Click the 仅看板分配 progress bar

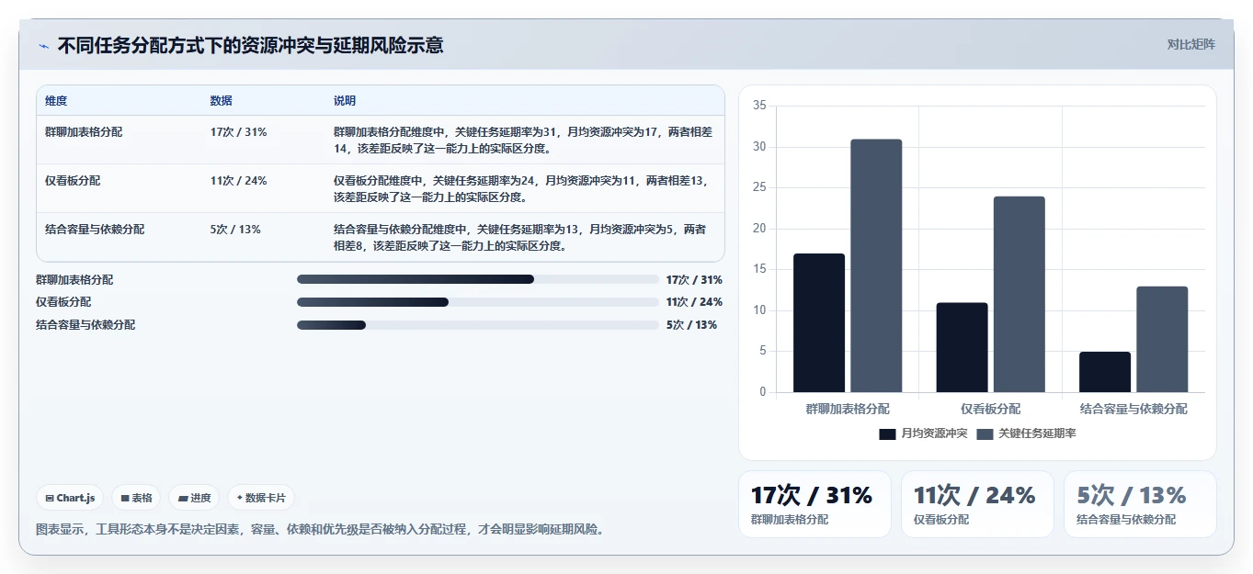478,302
